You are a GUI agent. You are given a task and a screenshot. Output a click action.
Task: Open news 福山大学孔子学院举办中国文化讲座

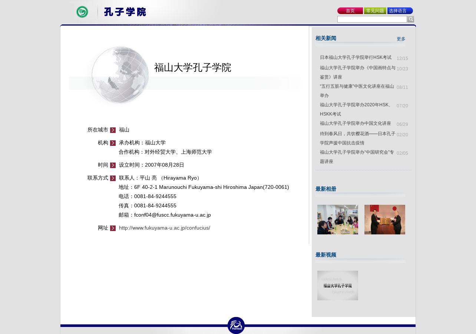tap(356, 123)
